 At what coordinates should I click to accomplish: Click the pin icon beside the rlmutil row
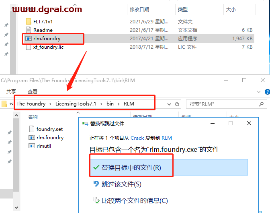click(x=10, y=152)
